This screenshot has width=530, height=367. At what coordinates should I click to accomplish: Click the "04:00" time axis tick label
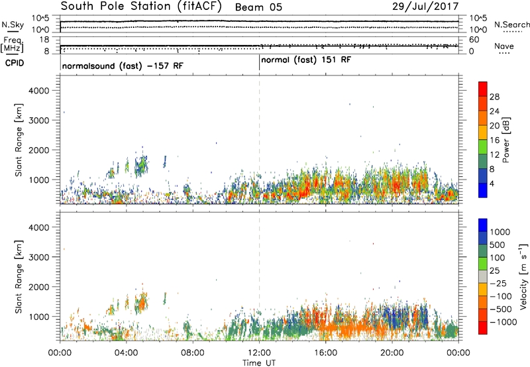[126, 353]
